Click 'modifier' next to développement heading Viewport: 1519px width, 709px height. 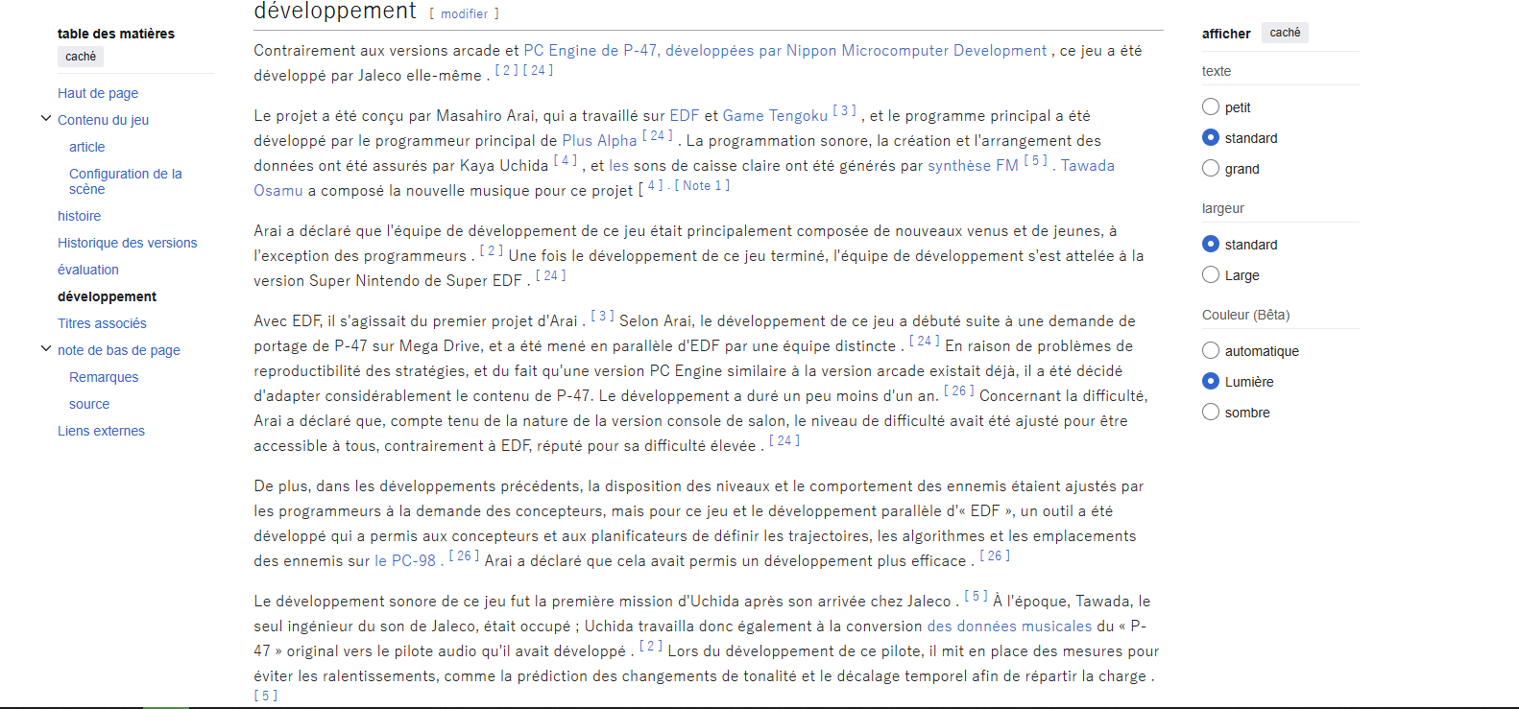pos(465,14)
